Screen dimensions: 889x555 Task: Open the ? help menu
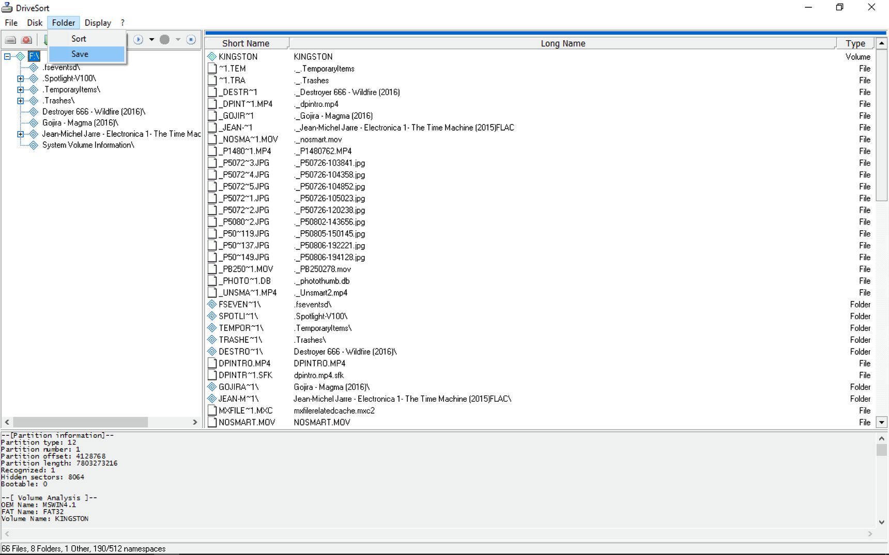122,23
